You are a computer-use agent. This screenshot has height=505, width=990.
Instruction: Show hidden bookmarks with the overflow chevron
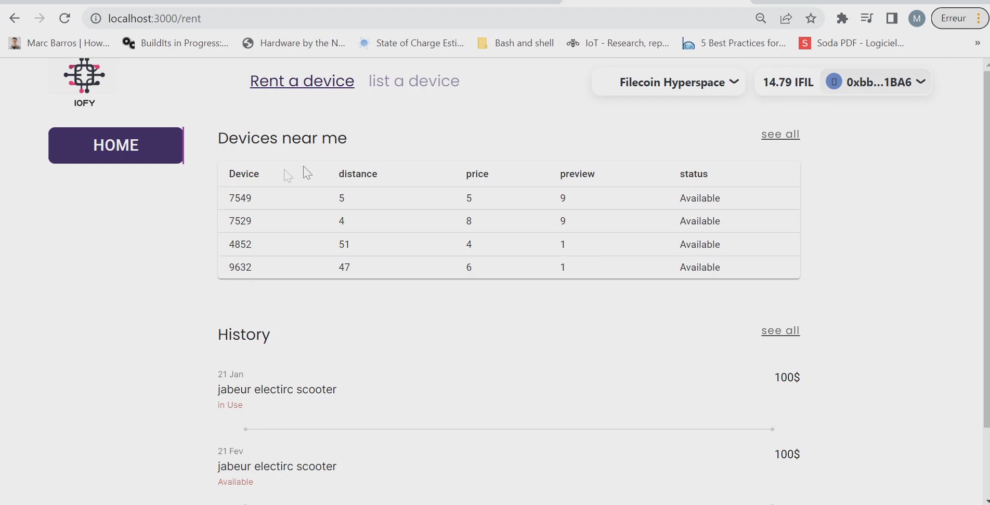[977, 43]
